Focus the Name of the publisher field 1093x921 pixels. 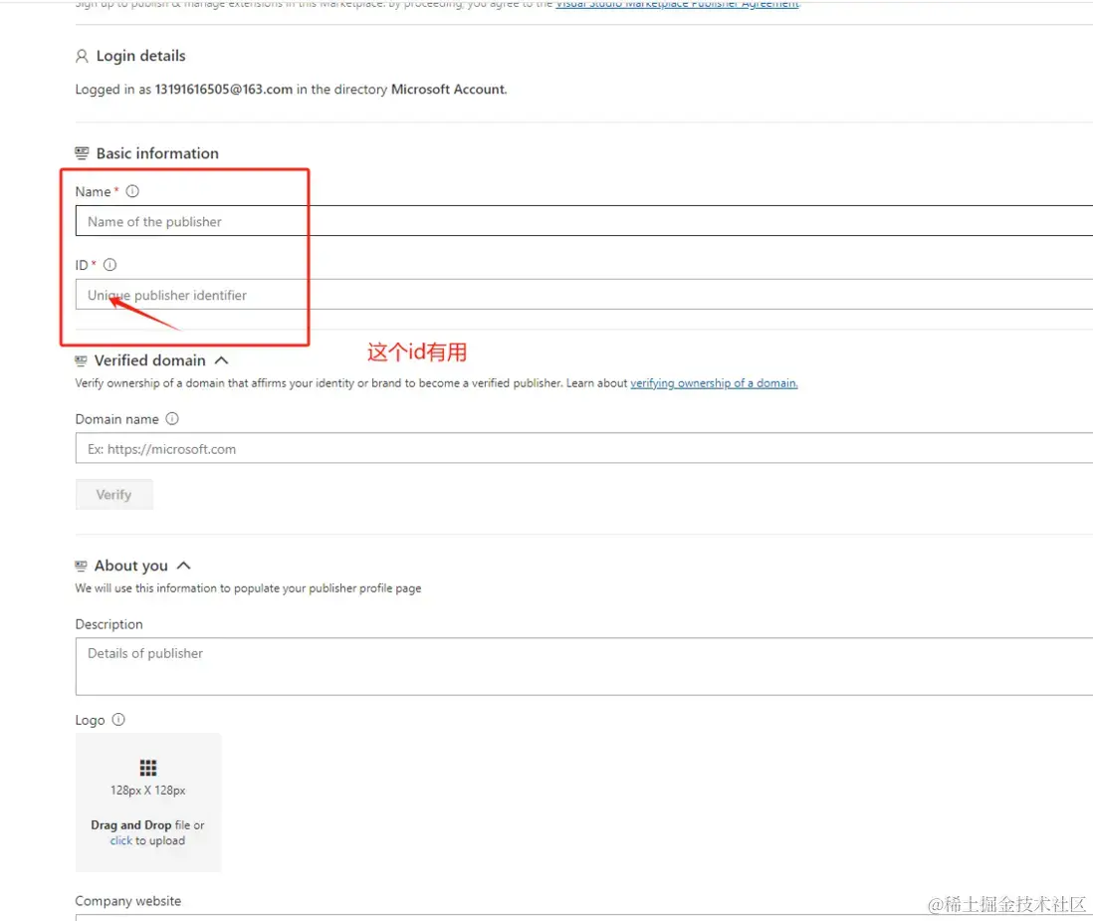tap(584, 221)
